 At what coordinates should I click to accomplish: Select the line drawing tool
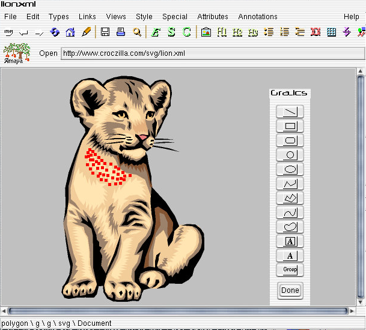[x=290, y=112]
